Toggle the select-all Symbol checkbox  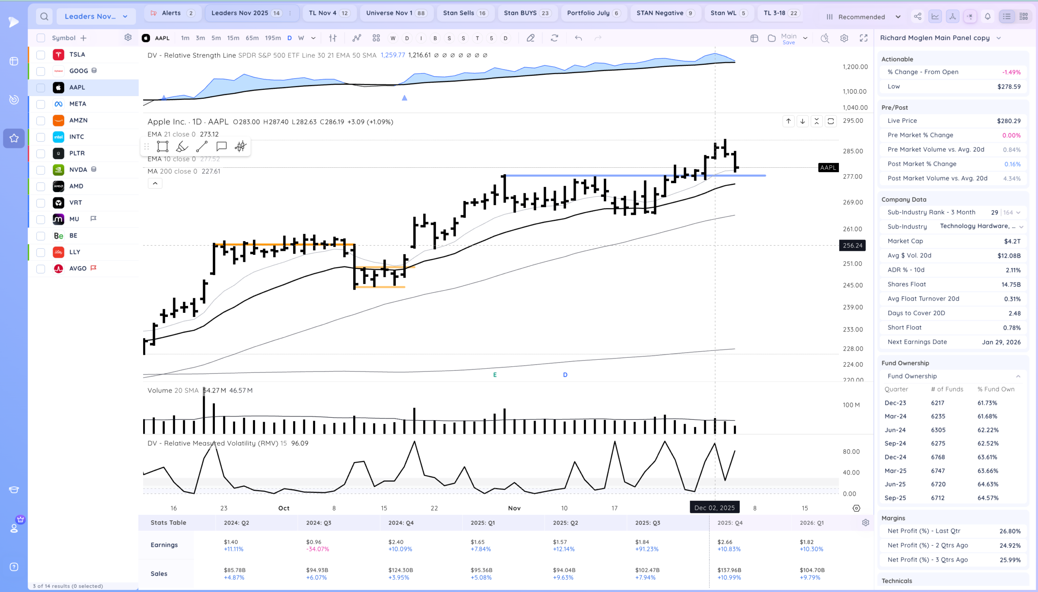(x=41, y=38)
